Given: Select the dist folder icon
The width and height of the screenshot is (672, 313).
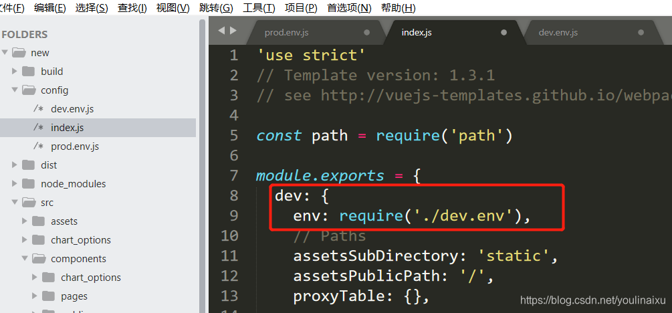Looking at the screenshot, I should click(x=28, y=165).
